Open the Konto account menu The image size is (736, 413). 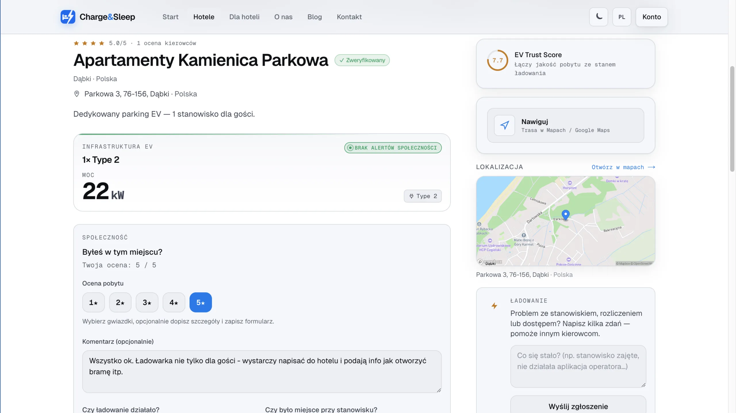coord(651,17)
